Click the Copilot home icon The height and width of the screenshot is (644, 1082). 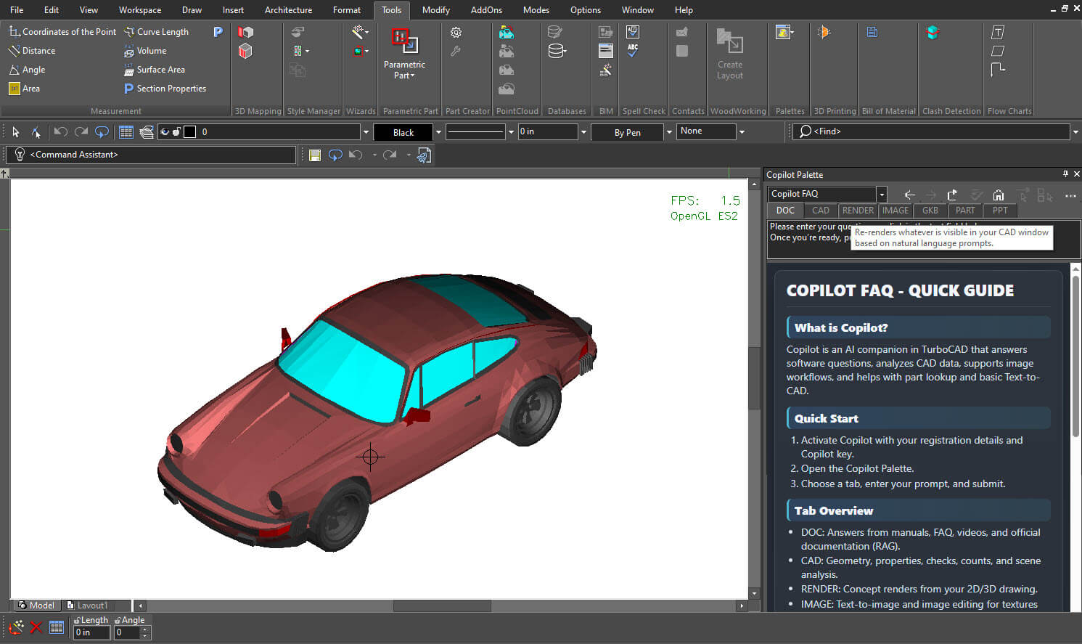tap(999, 195)
